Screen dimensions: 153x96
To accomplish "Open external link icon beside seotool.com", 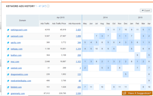I will tap(8, 68).
